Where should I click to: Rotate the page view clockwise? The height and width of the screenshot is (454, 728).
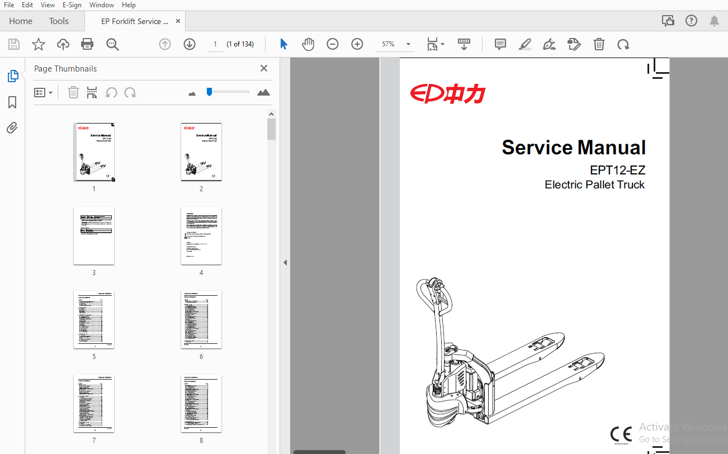pyautogui.click(x=623, y=44)
